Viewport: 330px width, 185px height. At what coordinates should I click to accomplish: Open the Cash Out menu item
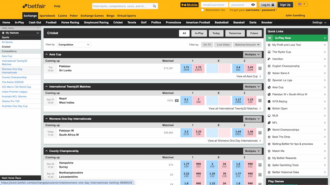[35, 23]
